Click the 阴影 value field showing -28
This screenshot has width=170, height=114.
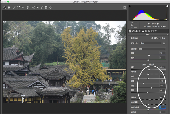pyautogui.click(x=163, y=81)
